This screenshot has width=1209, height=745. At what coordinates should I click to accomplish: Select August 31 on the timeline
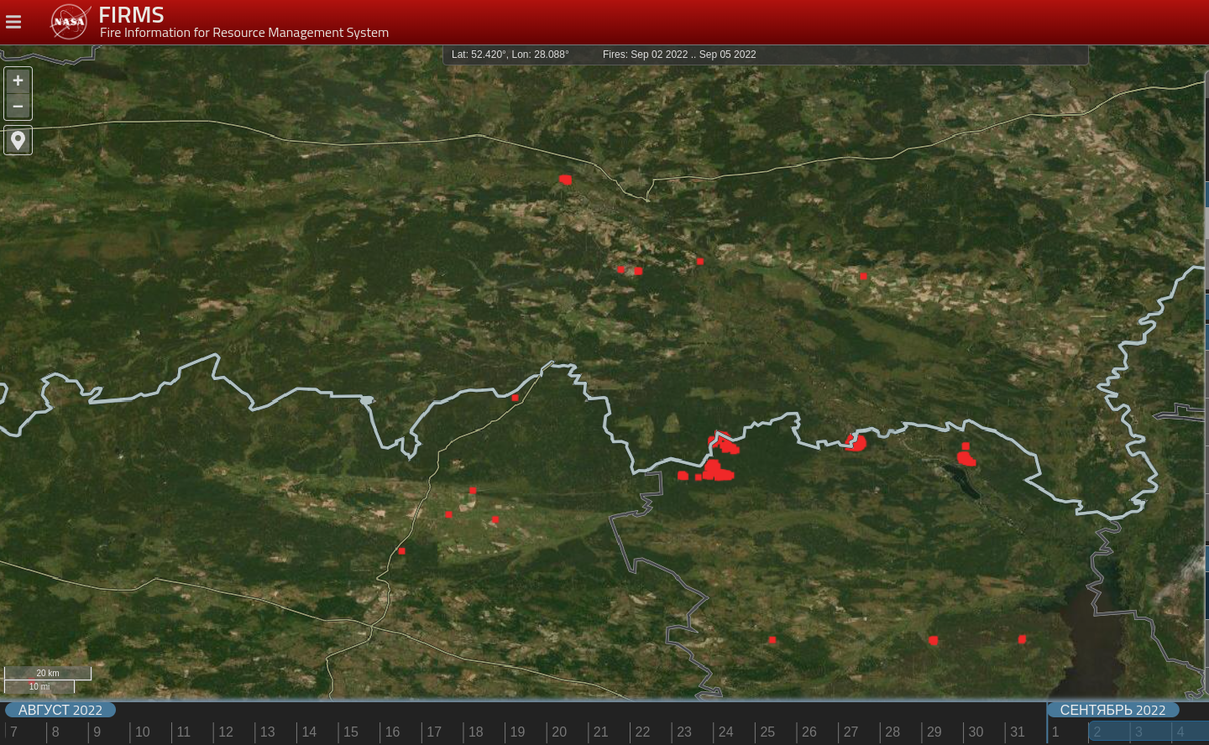1017,732
